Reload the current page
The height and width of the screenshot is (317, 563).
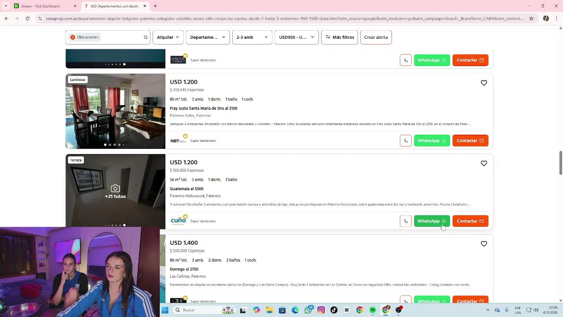tap(27, 18)
